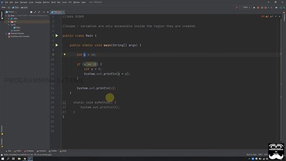Open the Terminal tool window tab
Screen dimensions: 286x161
coord(41,151)
